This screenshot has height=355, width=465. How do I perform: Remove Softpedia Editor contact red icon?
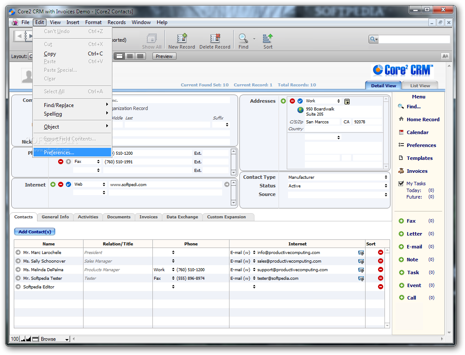click(x=381, y=287)
